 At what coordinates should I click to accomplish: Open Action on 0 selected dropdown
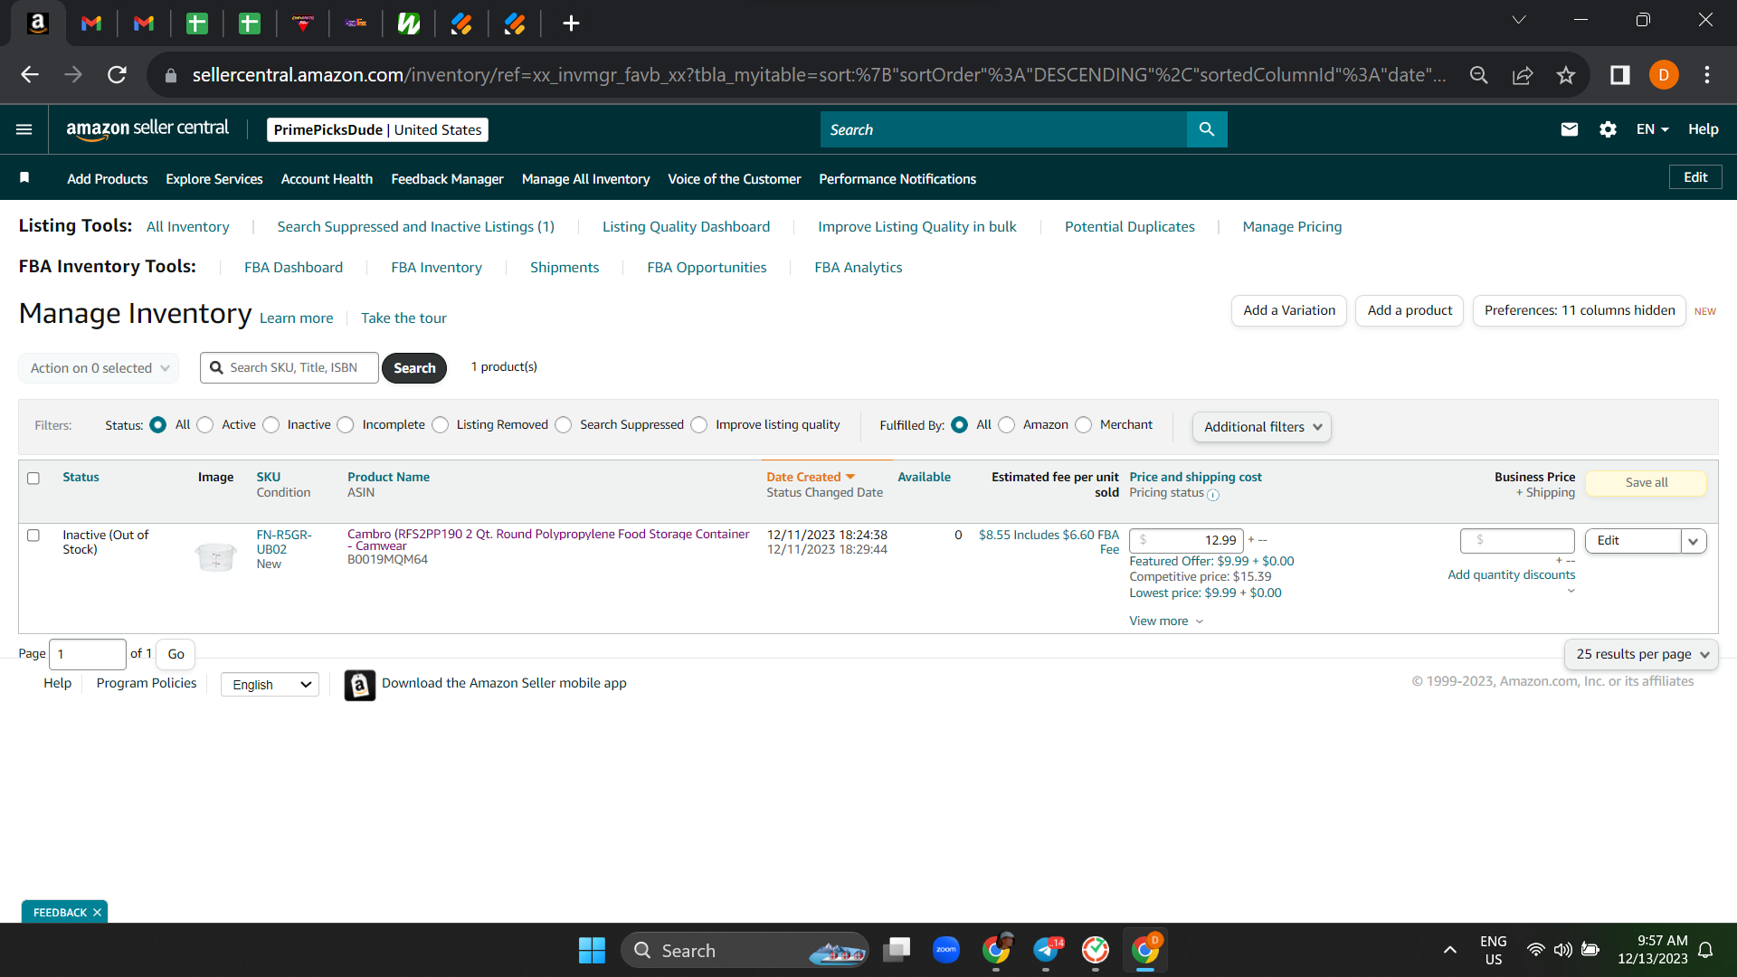(x=99, y=368)
